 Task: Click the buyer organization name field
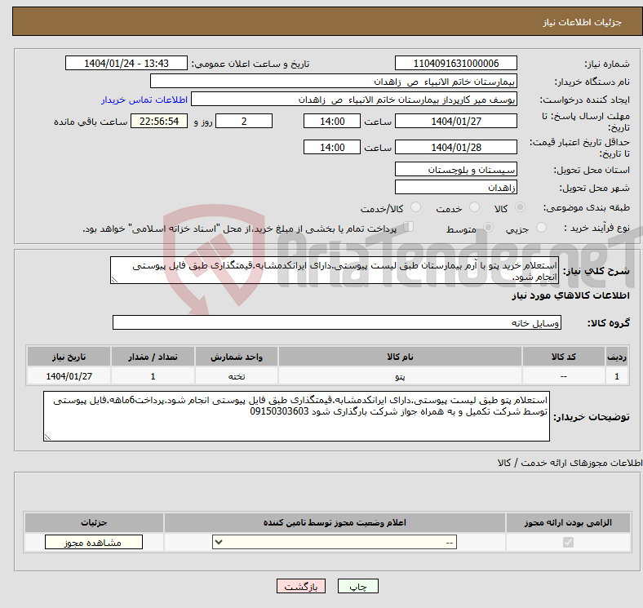[x=334, y=82]
